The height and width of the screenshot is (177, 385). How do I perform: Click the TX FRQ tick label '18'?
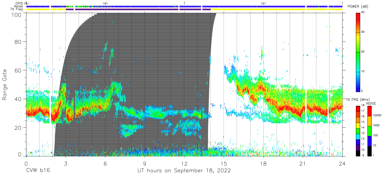pos(363,105)
